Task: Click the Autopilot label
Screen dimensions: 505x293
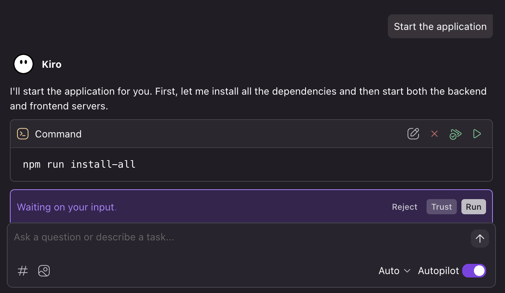Action: tap(438, 271)
